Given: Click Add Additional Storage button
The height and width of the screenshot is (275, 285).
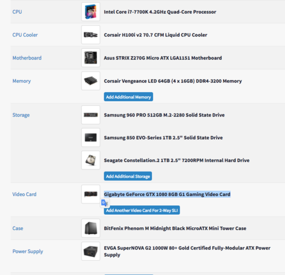Looking at the screenshot, I should click(x=128, y=176).
